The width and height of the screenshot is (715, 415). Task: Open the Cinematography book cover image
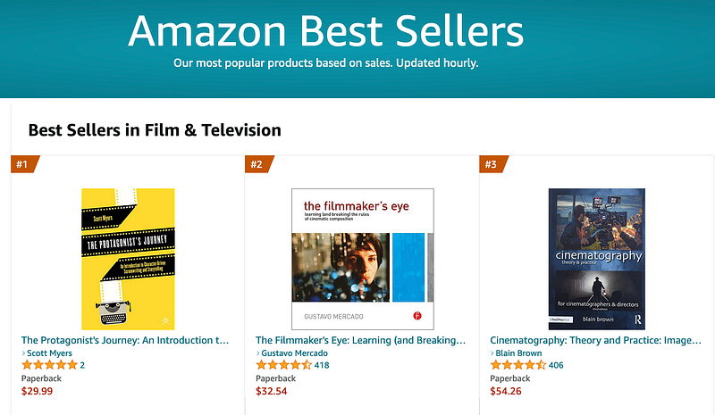coord(596,259)
